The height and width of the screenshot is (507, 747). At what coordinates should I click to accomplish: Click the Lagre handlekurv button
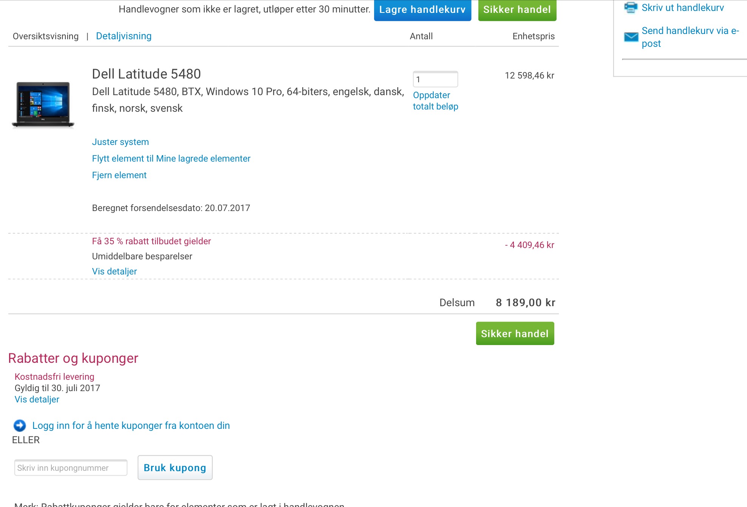(x=422, y=10)
